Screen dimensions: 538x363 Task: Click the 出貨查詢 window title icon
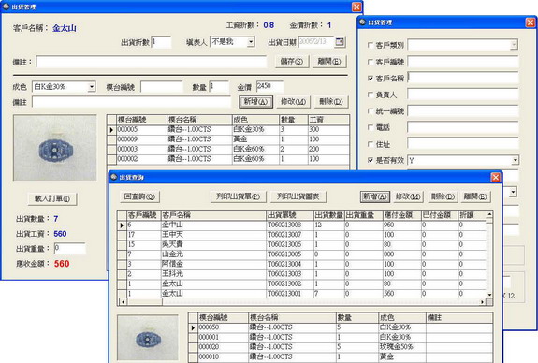[114, 177]
